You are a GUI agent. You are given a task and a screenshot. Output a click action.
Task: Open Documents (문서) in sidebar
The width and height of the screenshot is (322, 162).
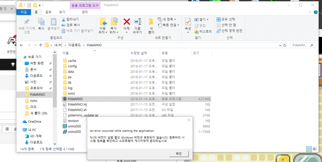[x=33, y=69]
